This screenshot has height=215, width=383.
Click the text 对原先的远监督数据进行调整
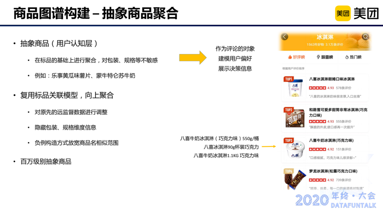[71, 112]
